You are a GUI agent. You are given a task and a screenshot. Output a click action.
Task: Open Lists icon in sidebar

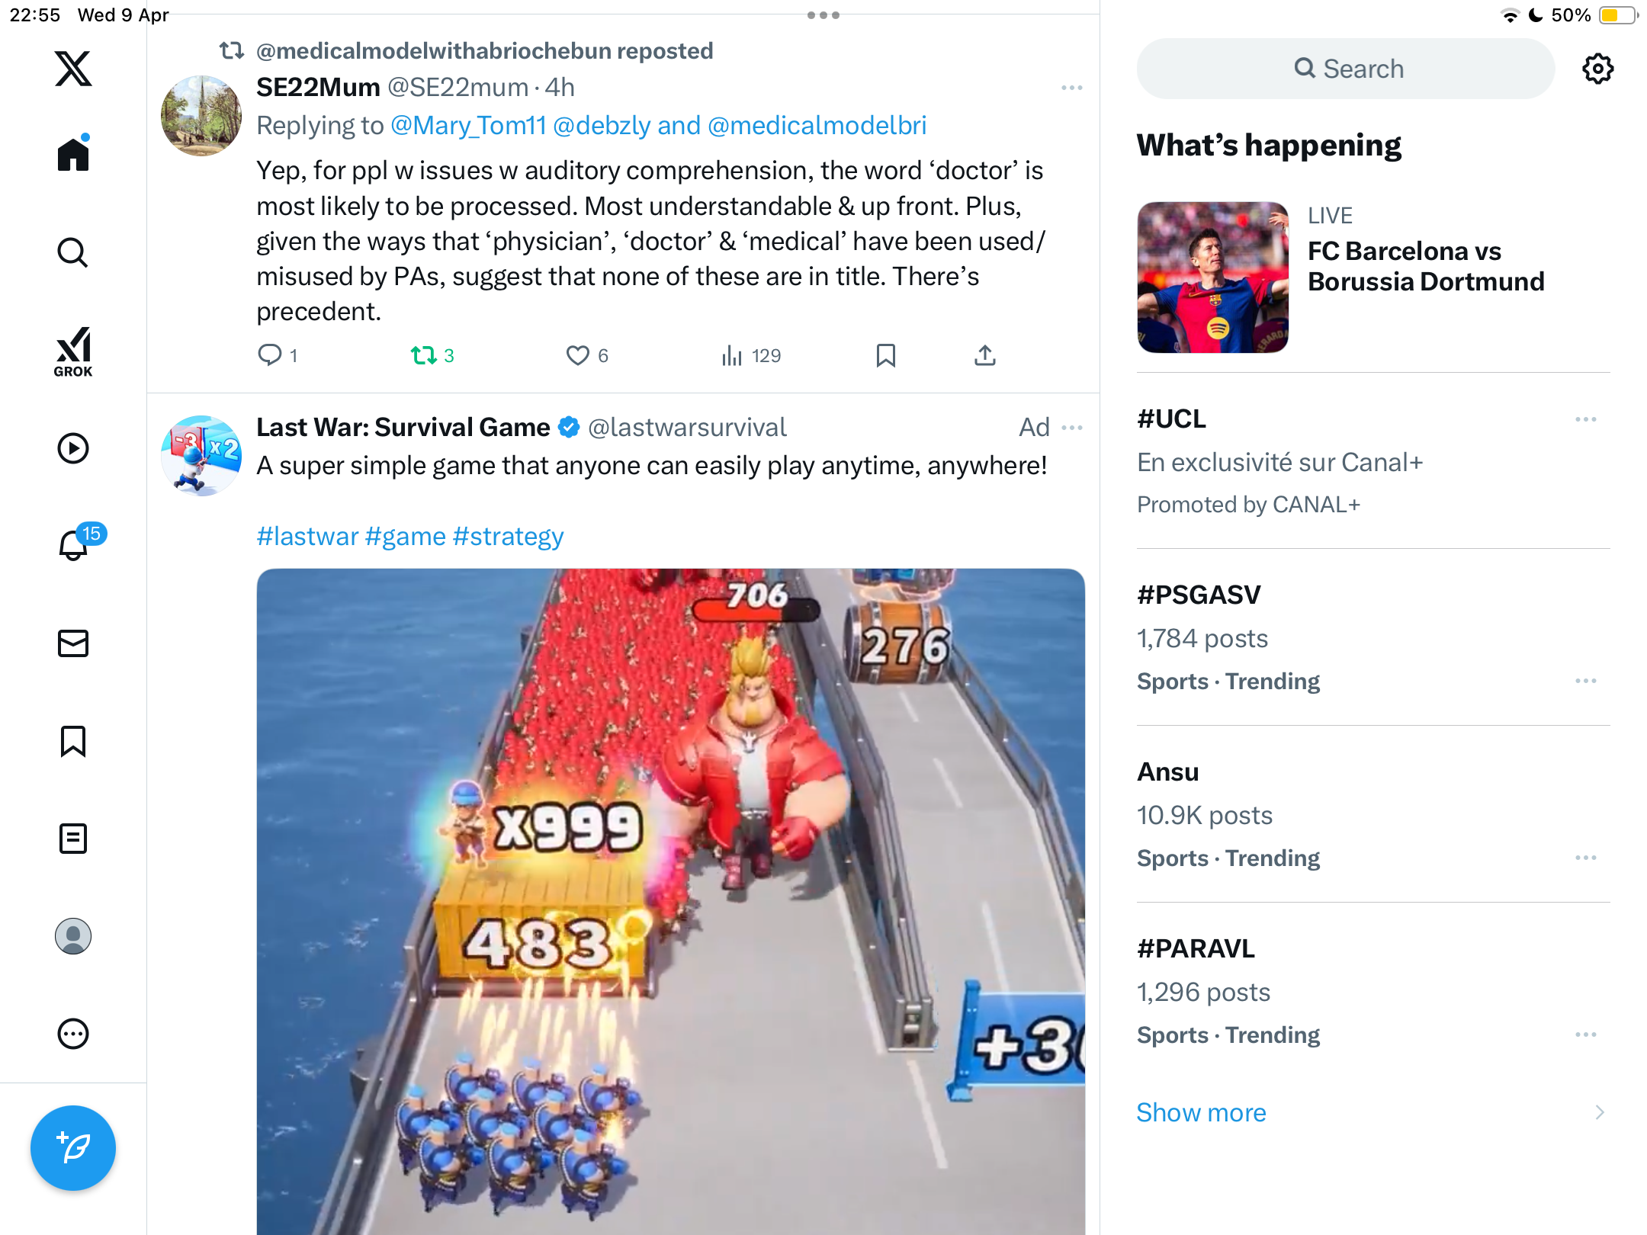click(73, 839)
